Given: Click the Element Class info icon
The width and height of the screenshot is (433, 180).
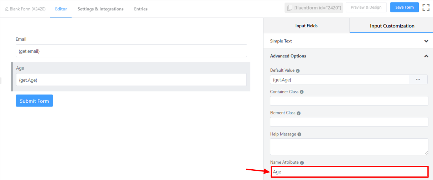Looking at the screenshot, I should (x=299, y=113).
